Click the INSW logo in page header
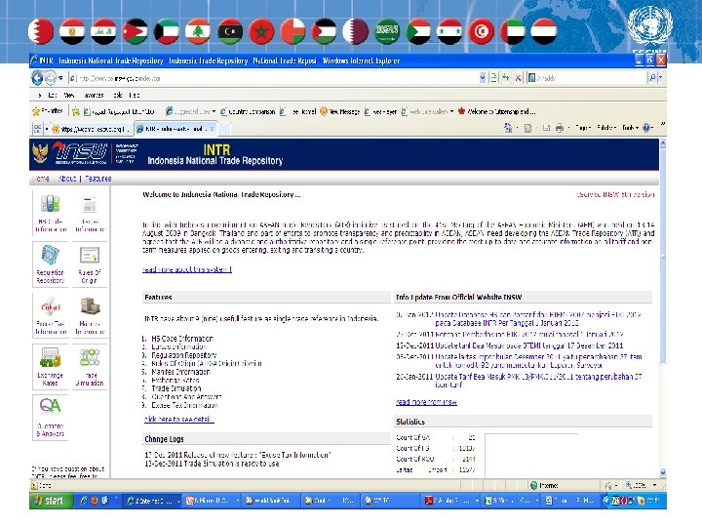 80,154
